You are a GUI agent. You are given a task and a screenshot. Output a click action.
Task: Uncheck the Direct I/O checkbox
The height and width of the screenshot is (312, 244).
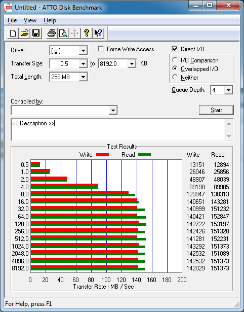click(x=175, y=49)
